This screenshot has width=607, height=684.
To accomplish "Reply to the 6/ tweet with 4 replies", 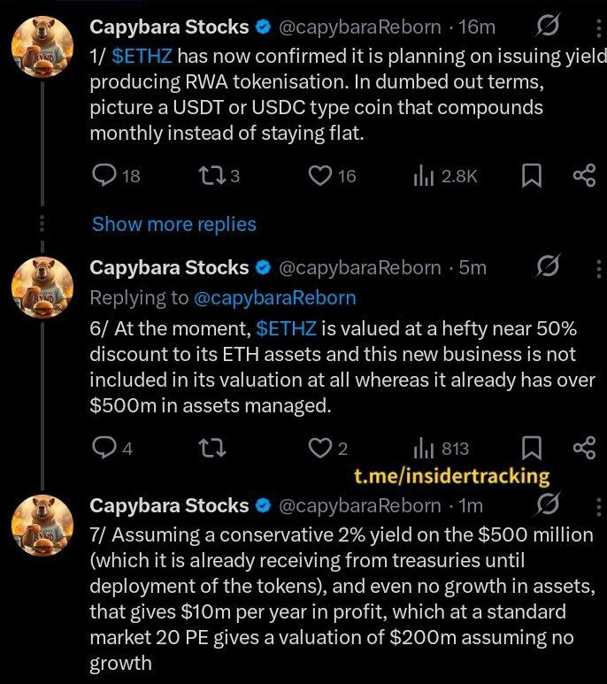I will click(105, 449).
